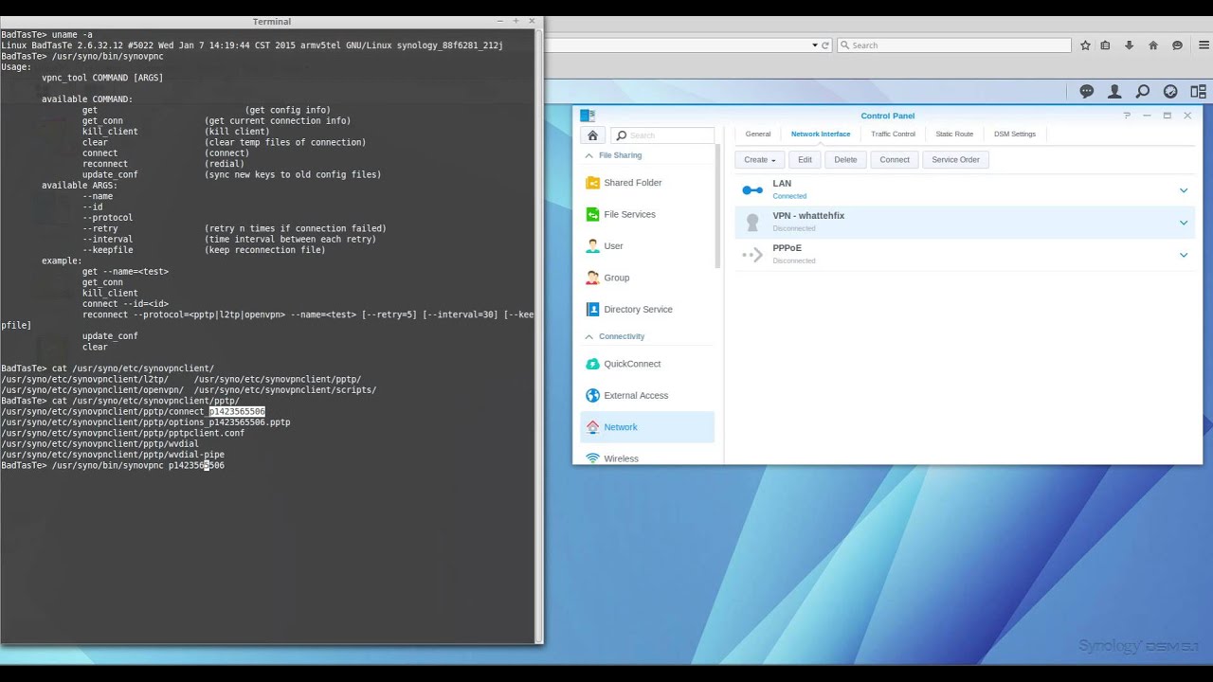The image size is (1213, 682).
Task: Click the browser Search box
Action: (x=954, y=45)
